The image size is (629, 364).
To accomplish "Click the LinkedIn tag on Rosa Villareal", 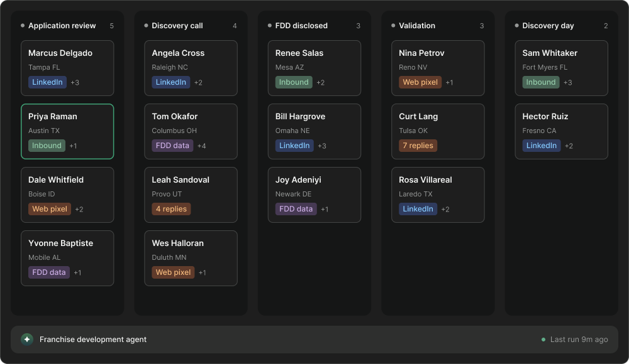I will tap(418, 208).
